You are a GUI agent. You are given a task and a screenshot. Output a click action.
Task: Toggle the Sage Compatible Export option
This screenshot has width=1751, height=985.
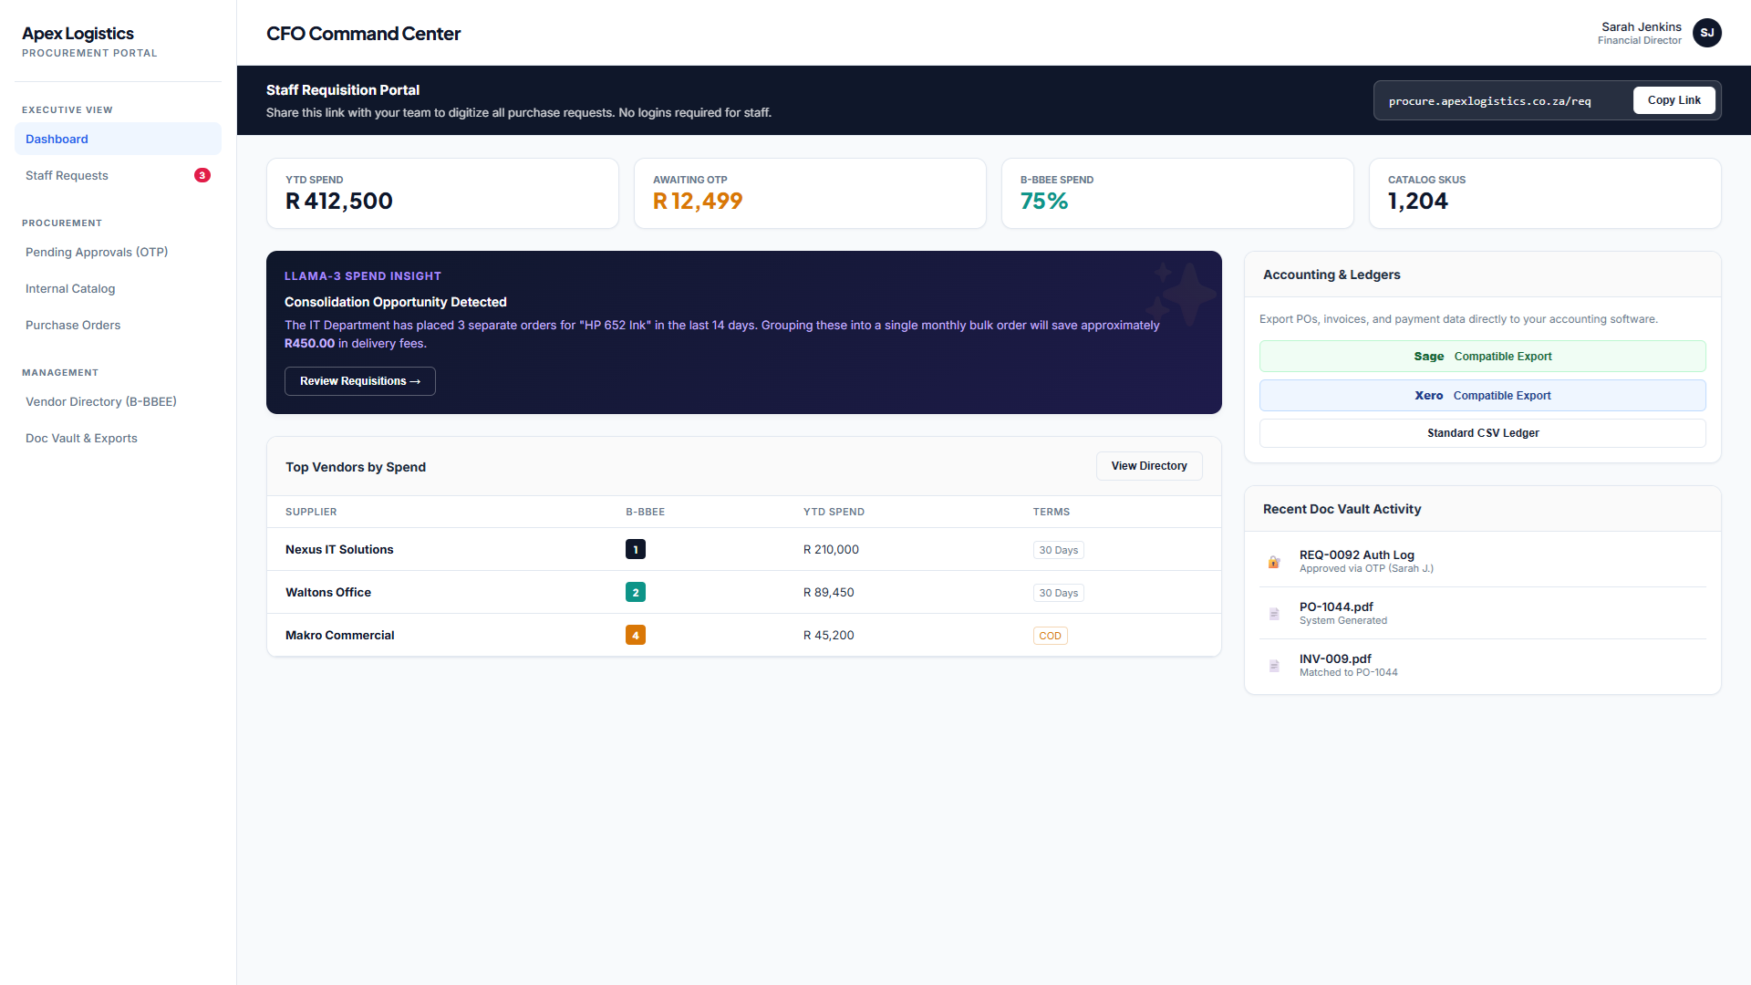(x=1482, y=356)
